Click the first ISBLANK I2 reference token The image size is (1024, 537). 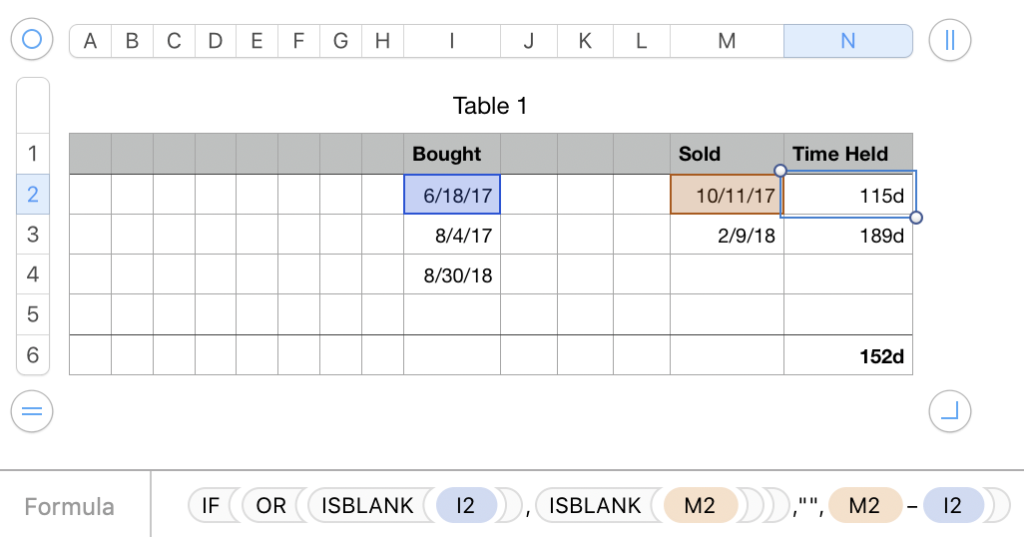pos(465,506)
